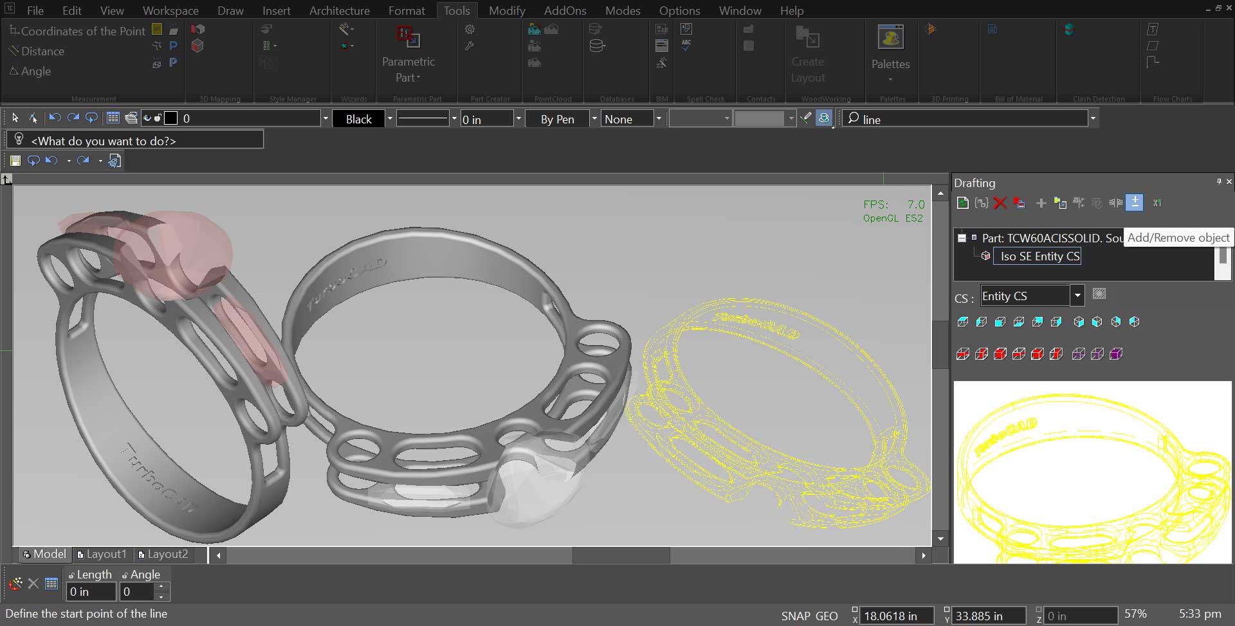Click the Flow Charts text box icon

pos(1153,29)
